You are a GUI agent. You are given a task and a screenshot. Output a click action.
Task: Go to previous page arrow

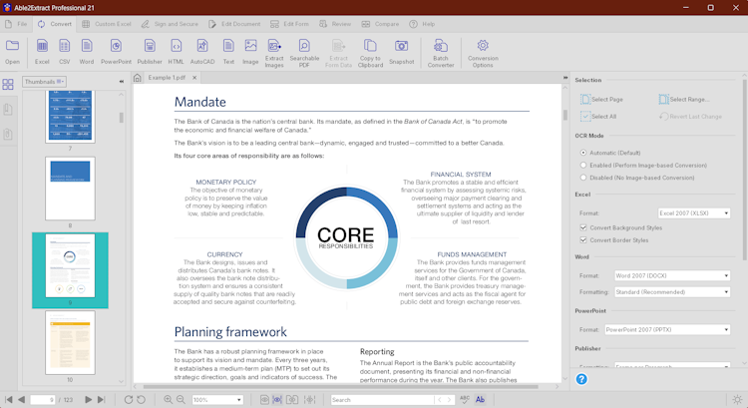coord(22,400)
